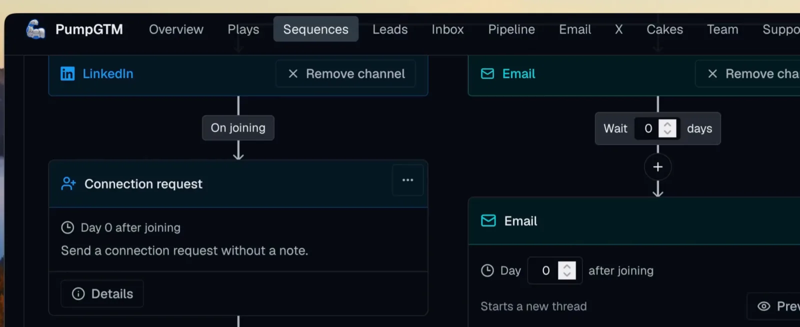Go to the Email nav tab
Screen dimensions: 800x327
click(x=575, y=29)
